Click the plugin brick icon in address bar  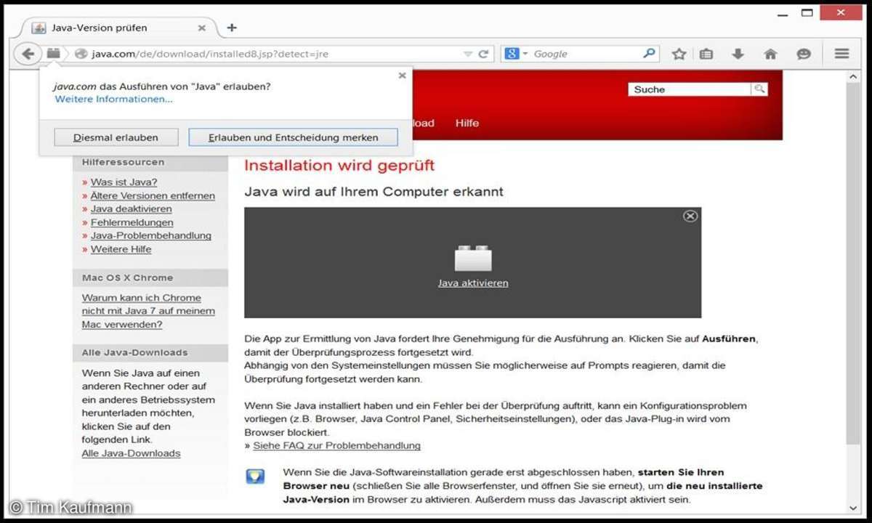click(x=53, y=53)
